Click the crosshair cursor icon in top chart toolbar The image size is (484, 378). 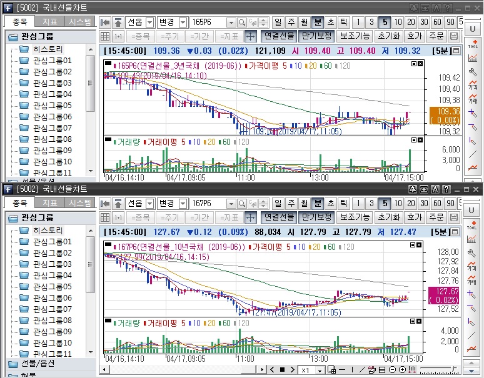coord(250,36)
